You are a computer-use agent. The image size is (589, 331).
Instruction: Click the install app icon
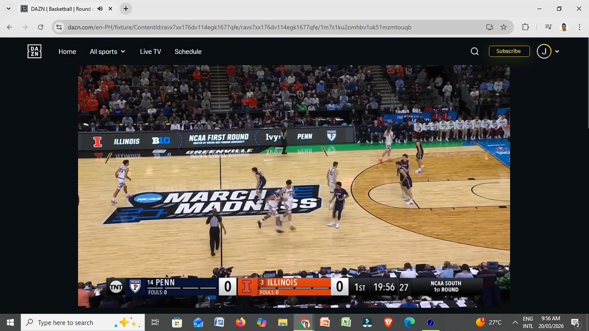489,27
